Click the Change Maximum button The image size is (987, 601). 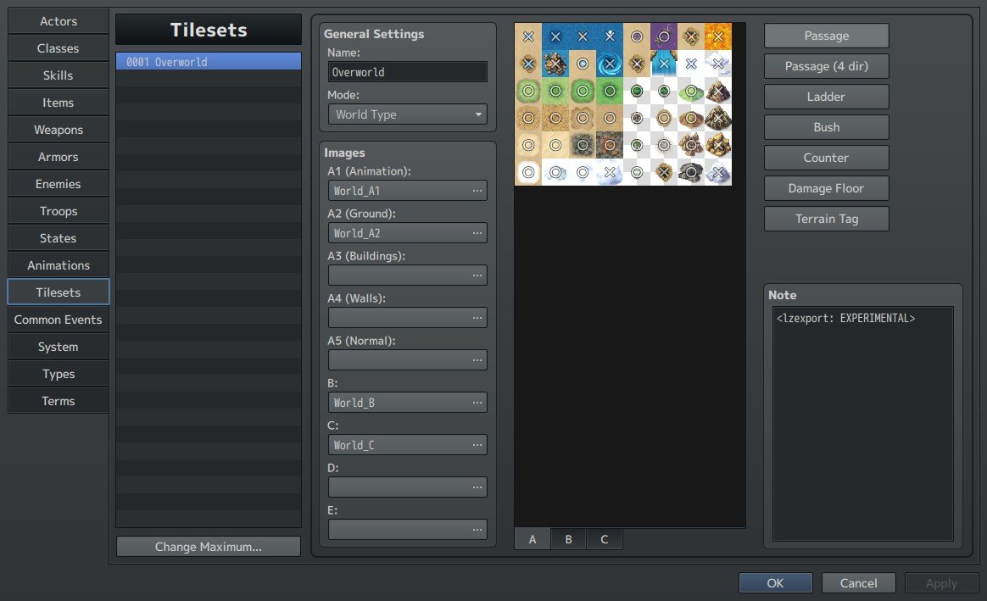coord(209,547)
